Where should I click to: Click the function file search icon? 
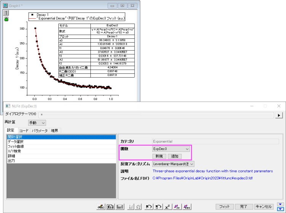[110, 207]
